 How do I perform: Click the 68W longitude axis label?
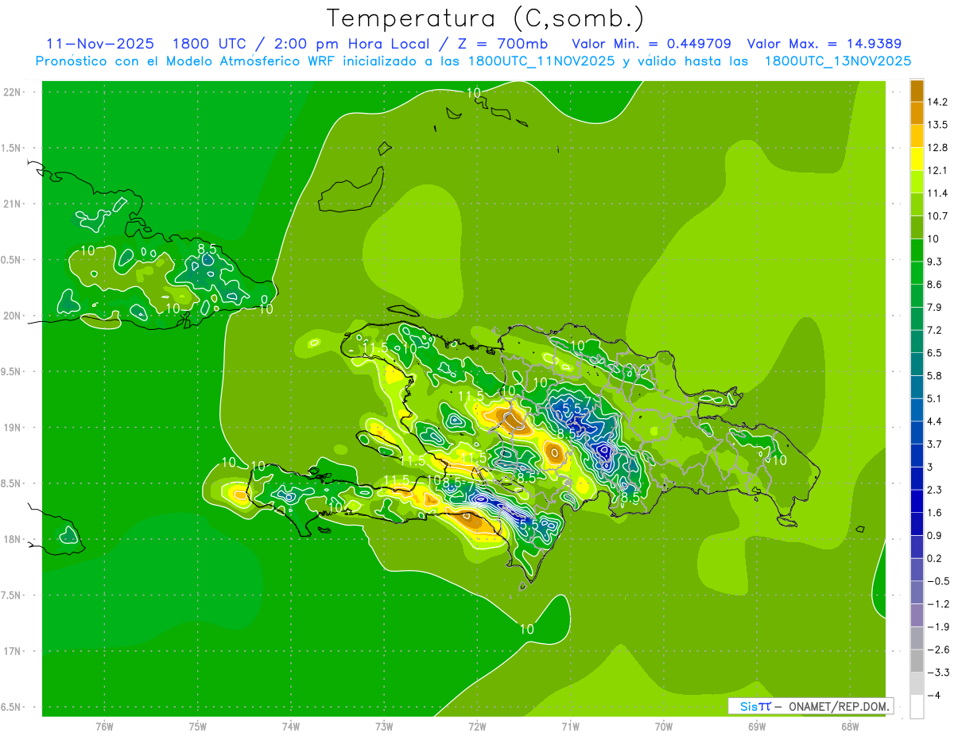pos(850,727)
